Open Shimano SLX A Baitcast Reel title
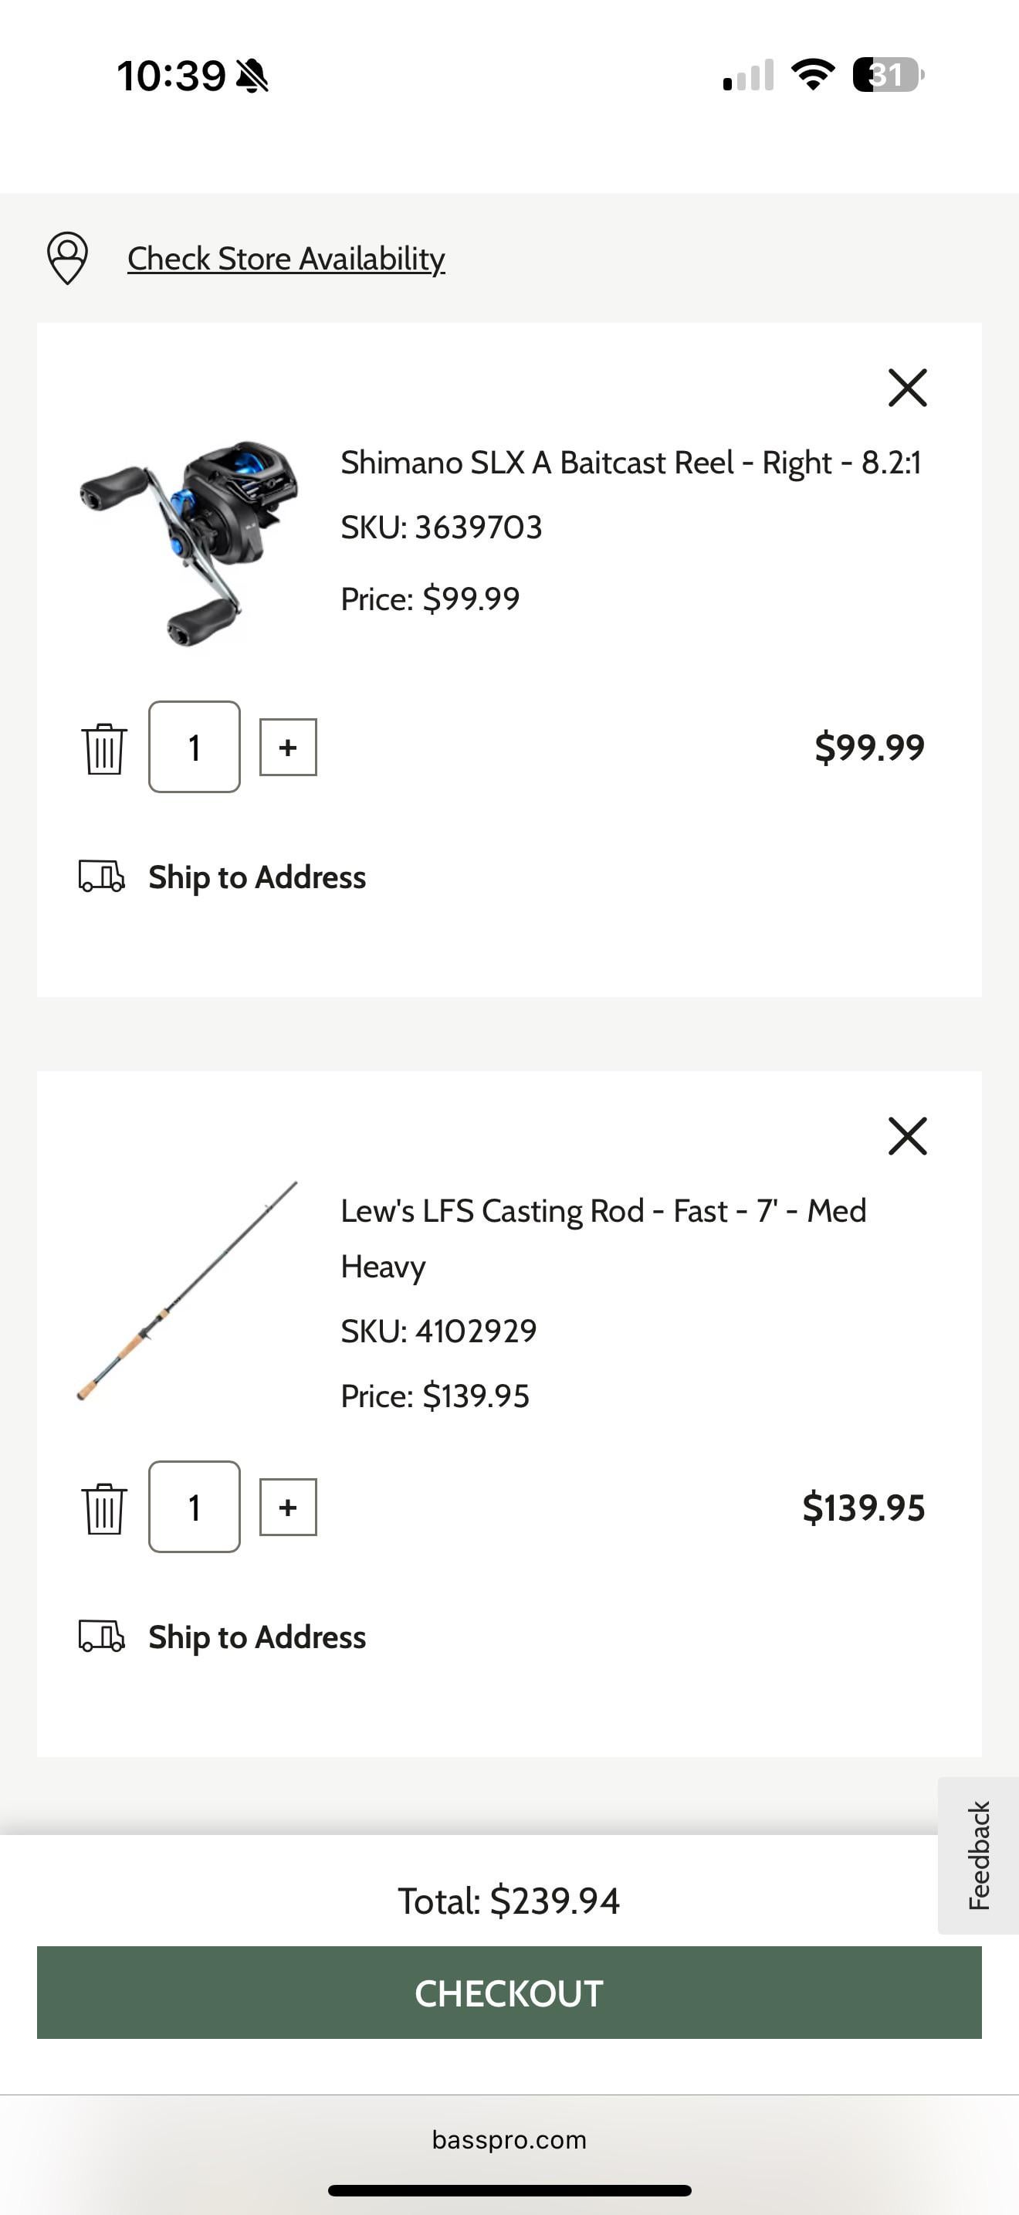The width and height of the screenshot is (1019, 2215). tap(631, 463)
